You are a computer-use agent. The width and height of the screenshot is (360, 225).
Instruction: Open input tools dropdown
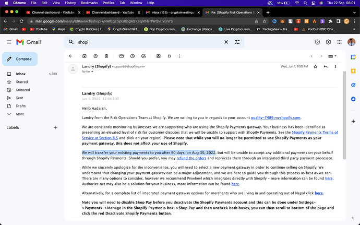(x=332, y=56)
